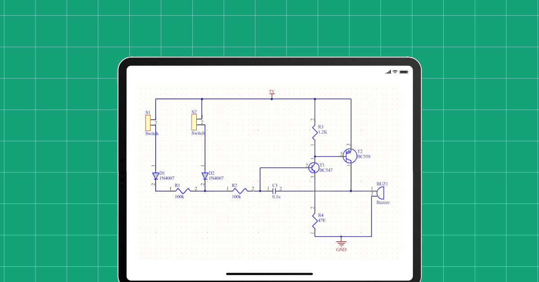Click the GND text label
The width and height of the screenshot is (539, 282).
click(x=341, y=250)
